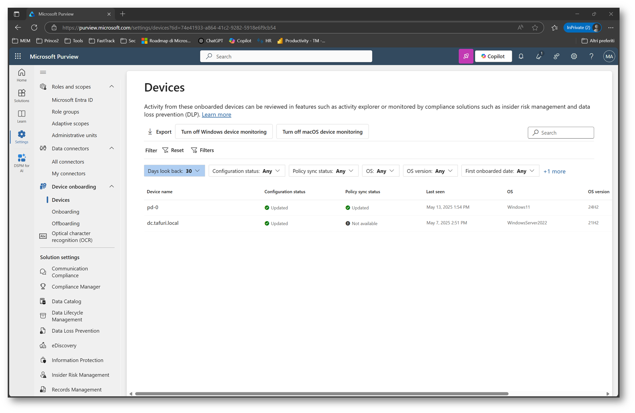Select Role groups in navigation

pos(65,112)
